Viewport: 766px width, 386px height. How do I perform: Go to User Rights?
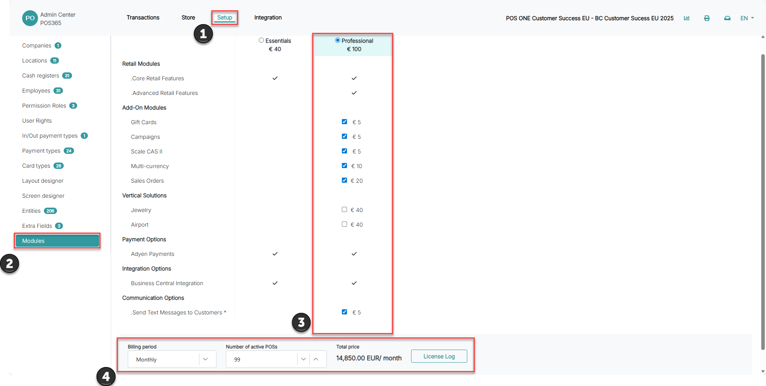(37, 121)
